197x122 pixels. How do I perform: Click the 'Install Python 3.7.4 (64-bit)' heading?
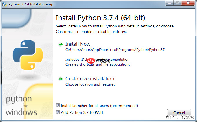(101, 18)
